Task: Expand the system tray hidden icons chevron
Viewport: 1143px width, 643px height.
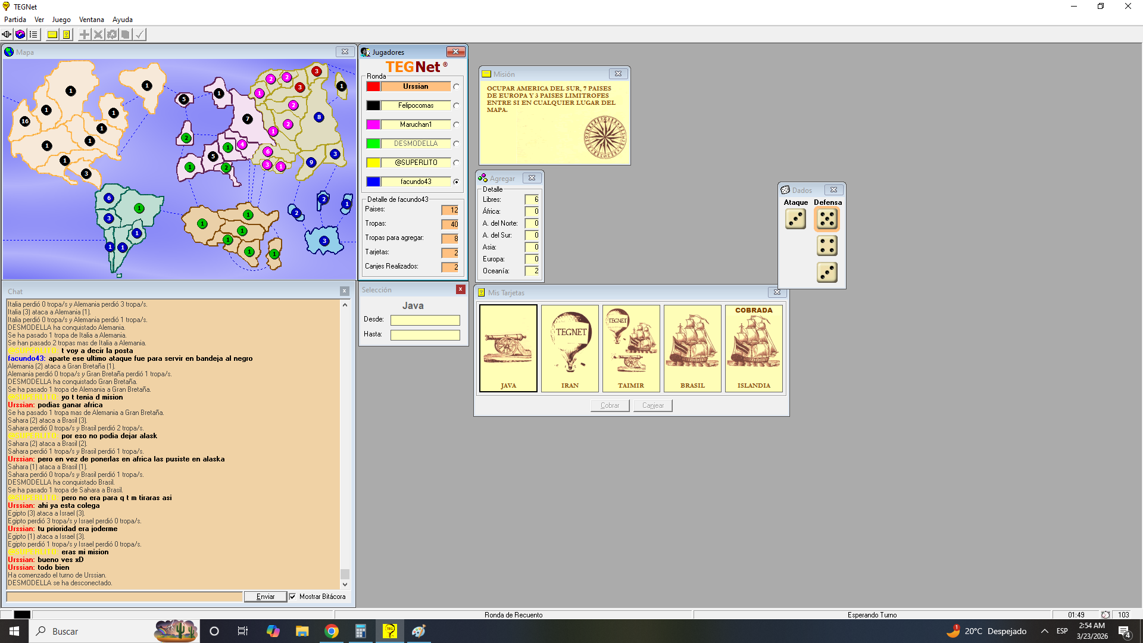Action: [1045, 631]
